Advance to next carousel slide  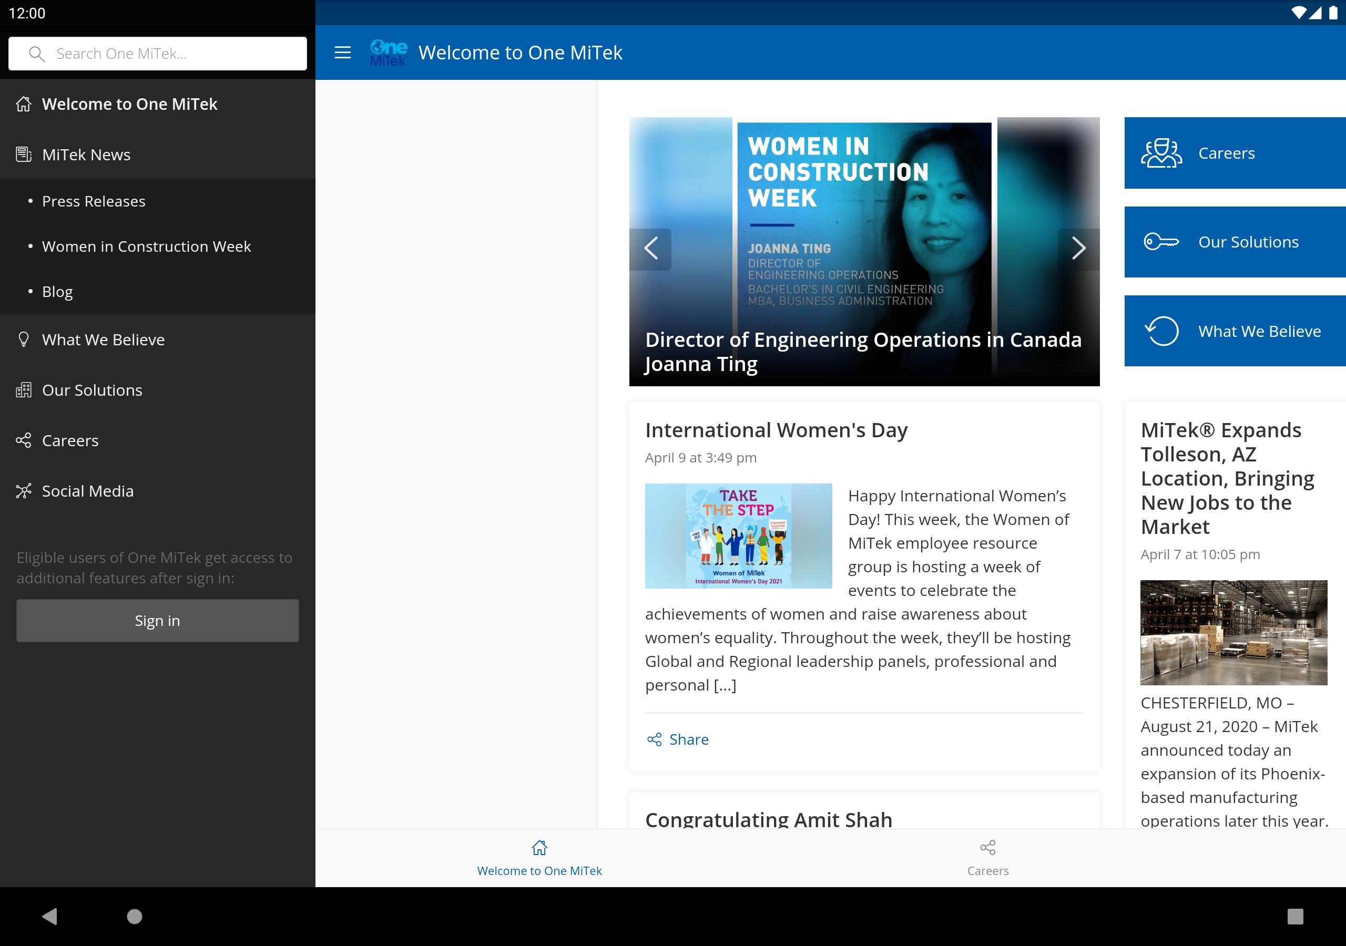coord(1079,249)
